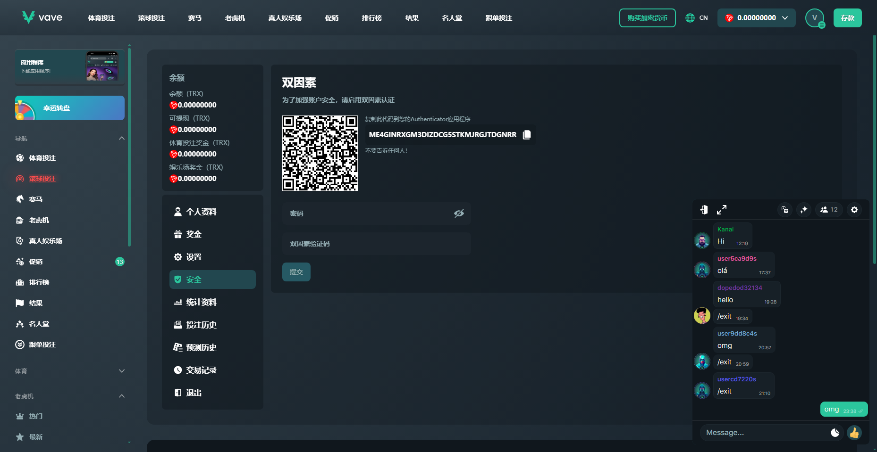Open 投注历史 betting history item
The image size is (877, 452).
point(212,325)
